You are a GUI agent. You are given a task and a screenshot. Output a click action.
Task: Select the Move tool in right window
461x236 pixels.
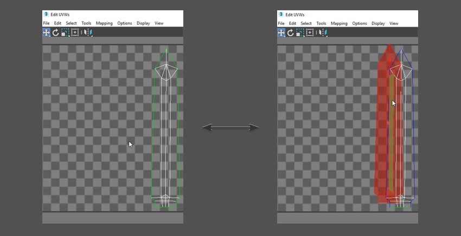(x=281, y=32)
